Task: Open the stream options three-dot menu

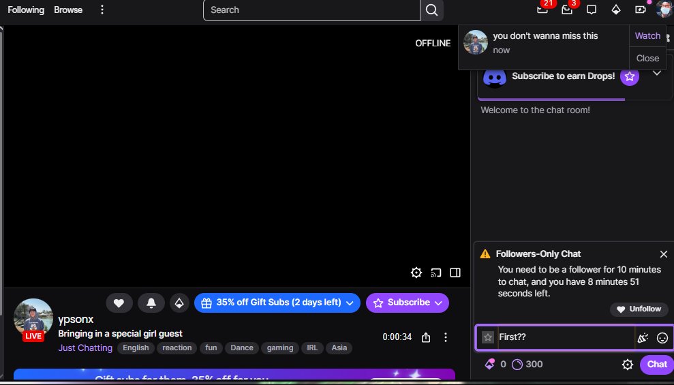Action: (445, 337)
